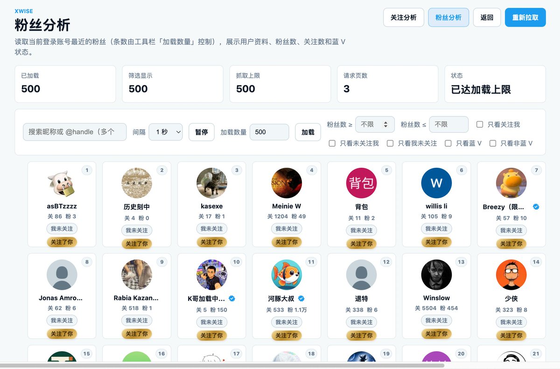Enable 只看未关注我 checkbox
Image resolution: width=560 pixels, height=369 pixels.
(332, 143)
